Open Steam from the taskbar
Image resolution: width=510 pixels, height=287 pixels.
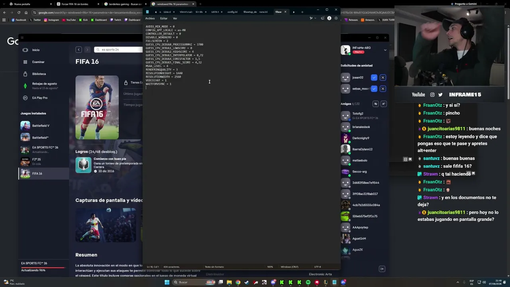(247, 282)
